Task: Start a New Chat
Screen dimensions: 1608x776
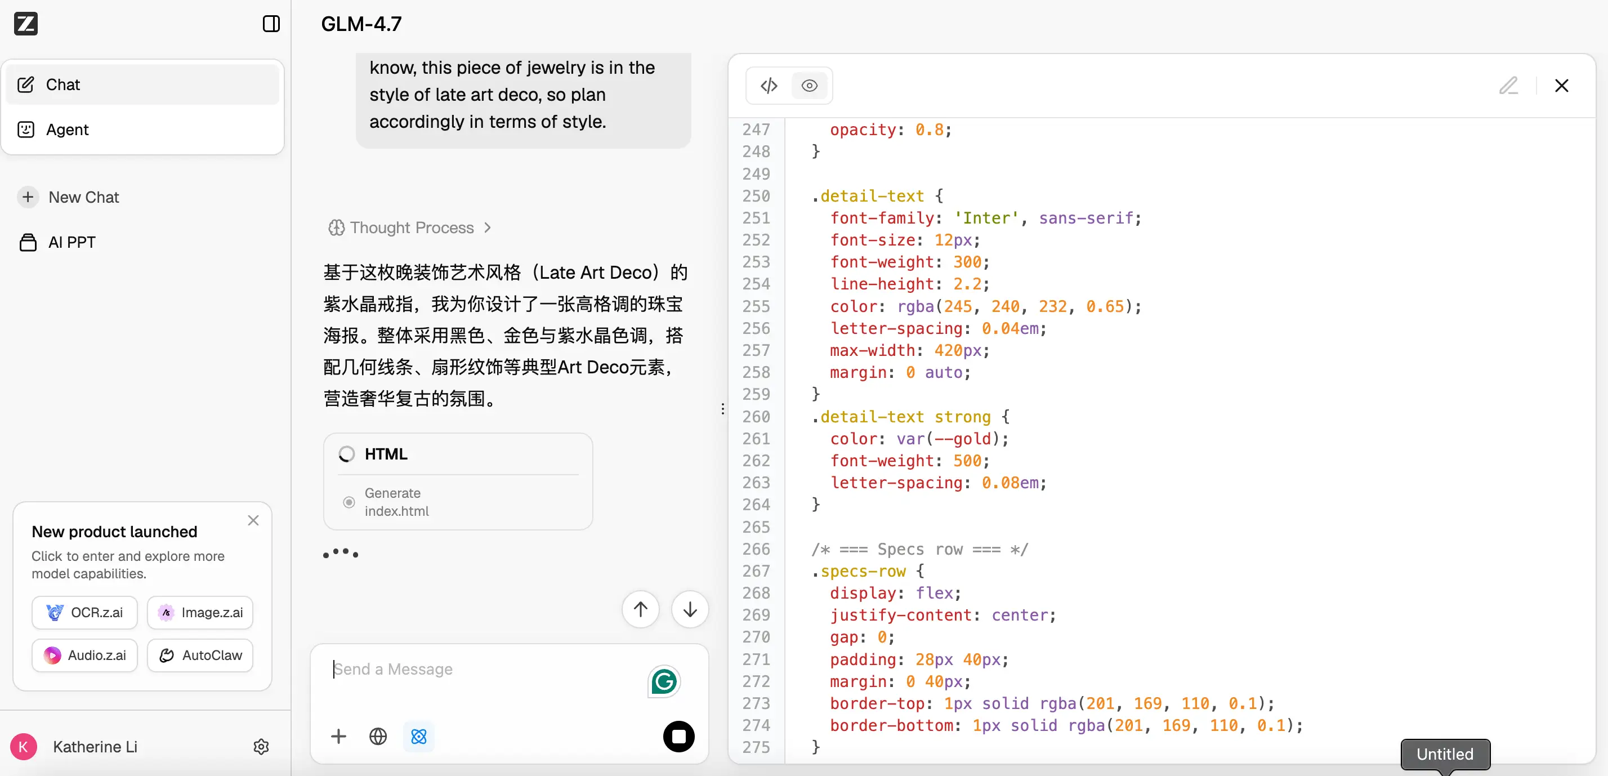Action: [x=68, y=197]
